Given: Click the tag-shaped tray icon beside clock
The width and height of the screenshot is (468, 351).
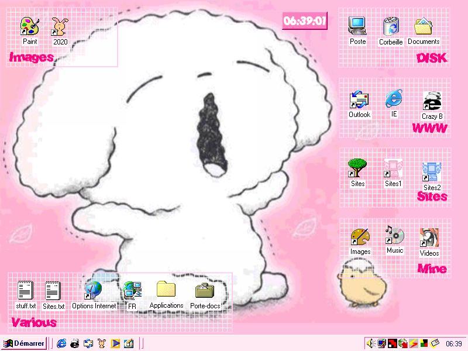Looking at the screenshot, I should click(435, 343).
